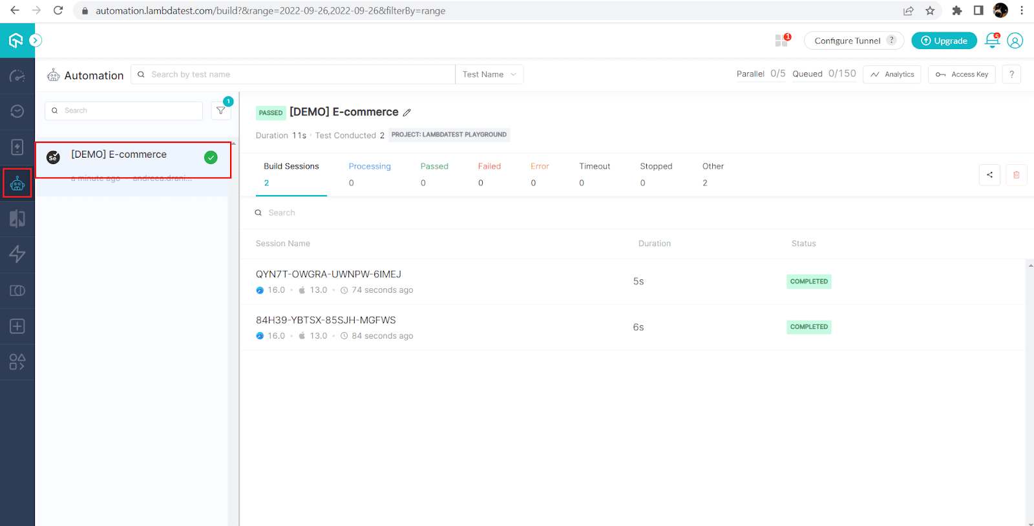The width and height of the screenshot is (1034, 526).
Task: Select the Passed tab
Action: pos(434,174)
